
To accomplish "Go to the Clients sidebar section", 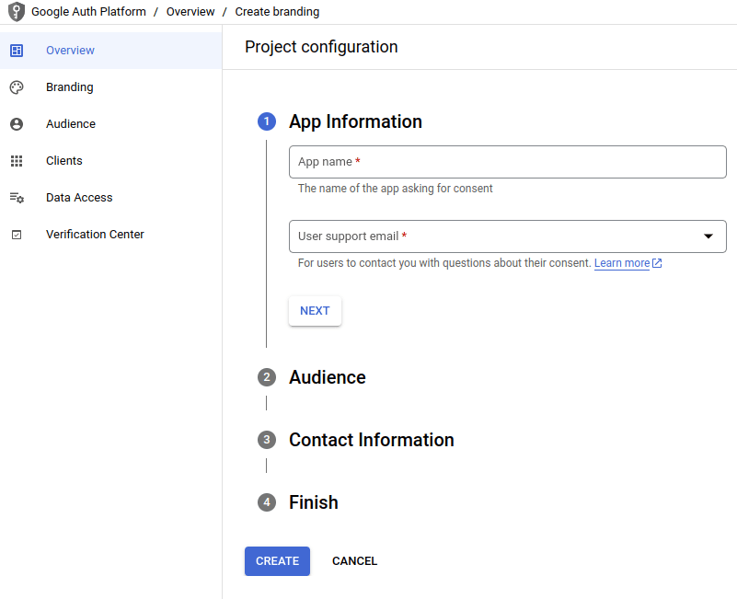I will tap(64, 161).
